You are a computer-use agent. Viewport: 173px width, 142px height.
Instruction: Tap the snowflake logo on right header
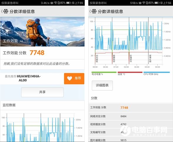94,11
